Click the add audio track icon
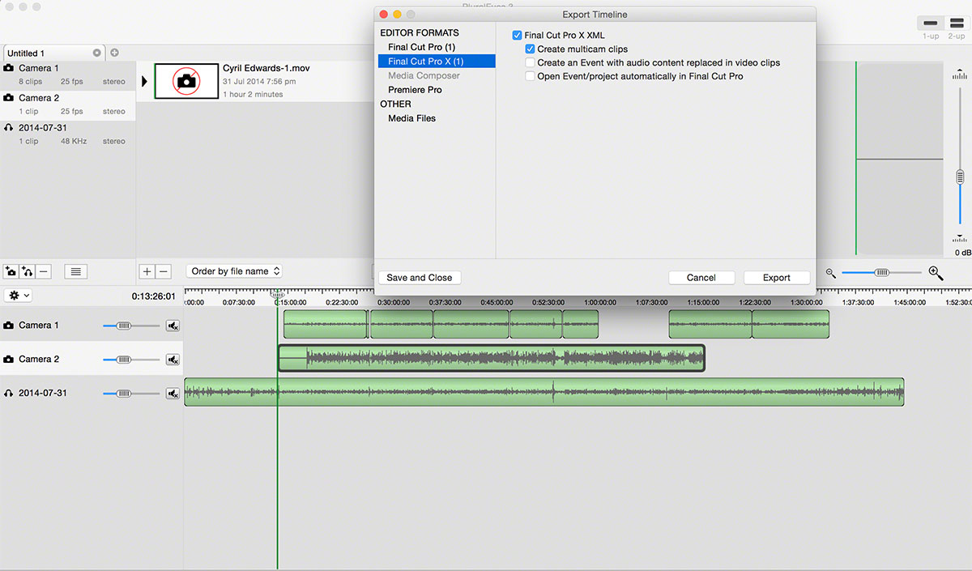The height and width of the screenshot is (571, 972). pyautogui.click(x=27, y=272)
